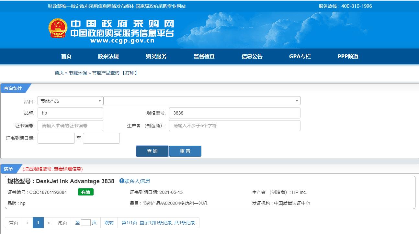419x234 pixels.
Task: Open the empty sub-category dropdown
Action: (x=202, y=101)
